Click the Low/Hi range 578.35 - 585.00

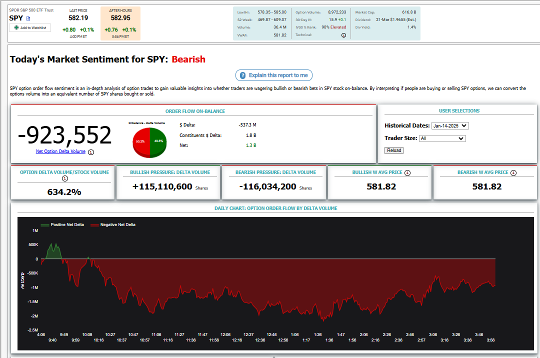point(272,12)
